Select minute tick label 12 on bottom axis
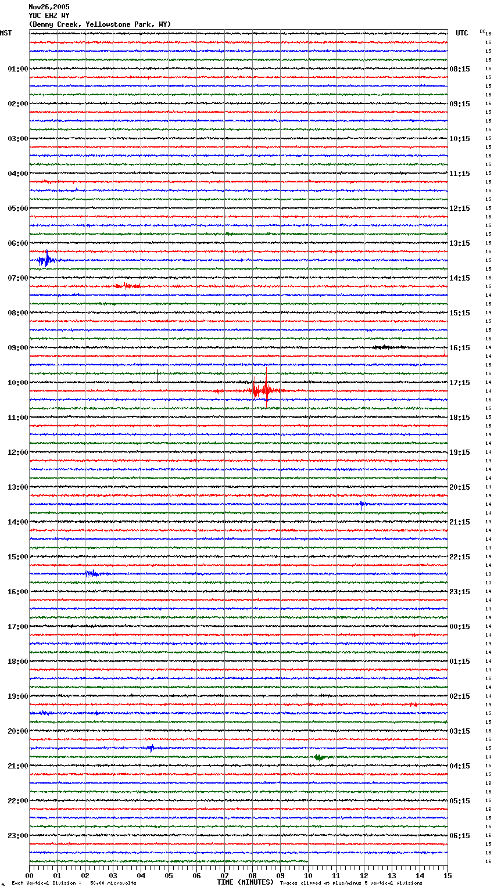The height and width of the screenshot is (891, 494). [x=364, y=875]
